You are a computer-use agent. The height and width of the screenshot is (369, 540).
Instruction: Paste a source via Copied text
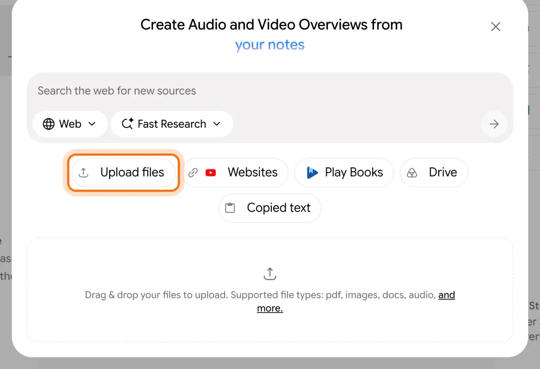point(270,208)
